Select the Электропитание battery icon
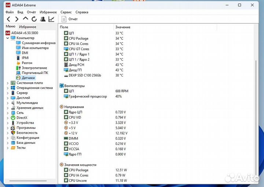The height and width of the screenshot is (187, 264). click(18, 68)
